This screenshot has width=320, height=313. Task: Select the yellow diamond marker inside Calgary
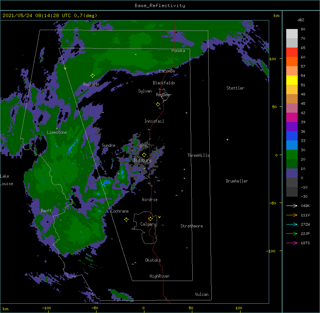tap(150, 219)
